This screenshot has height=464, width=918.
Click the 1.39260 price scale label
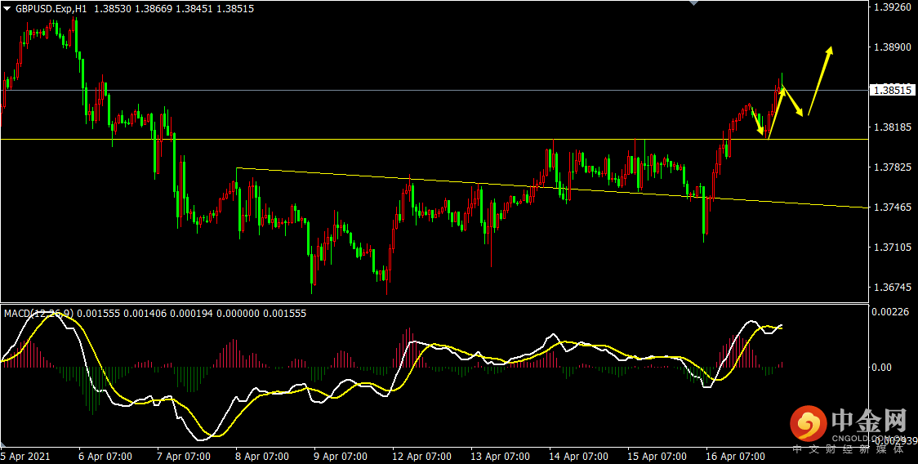click(x=892, y=7)
